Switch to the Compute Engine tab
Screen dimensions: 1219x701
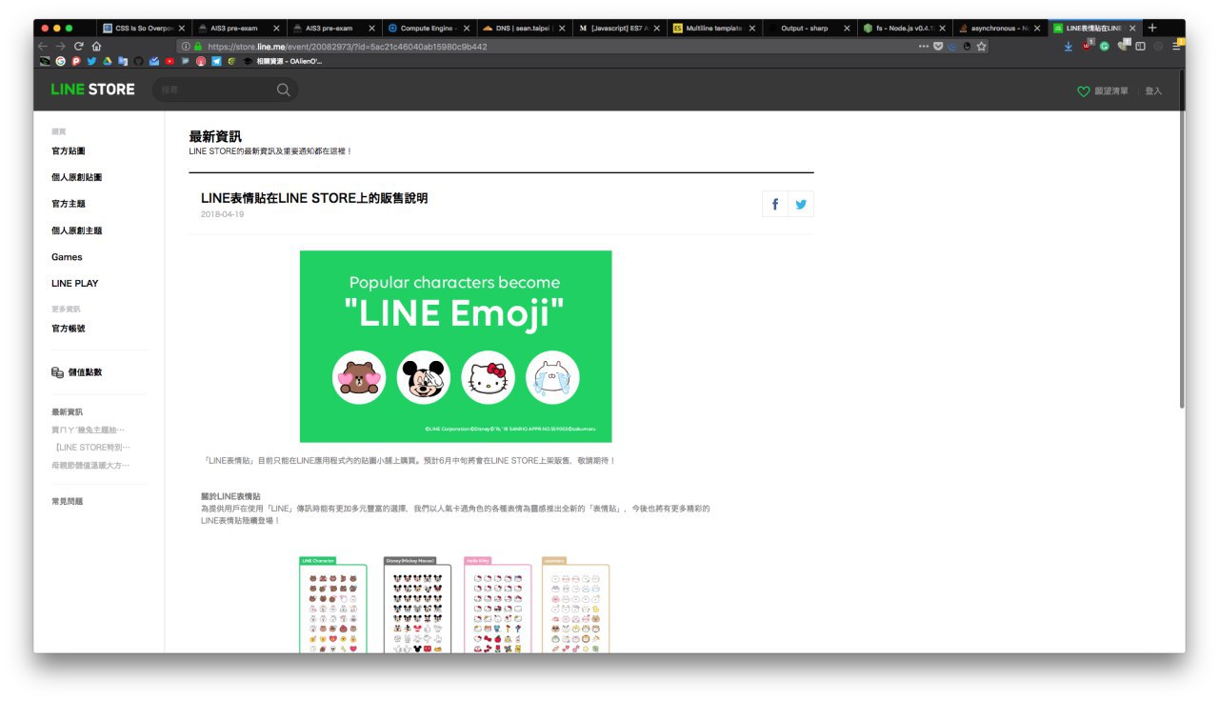[429, 29]
